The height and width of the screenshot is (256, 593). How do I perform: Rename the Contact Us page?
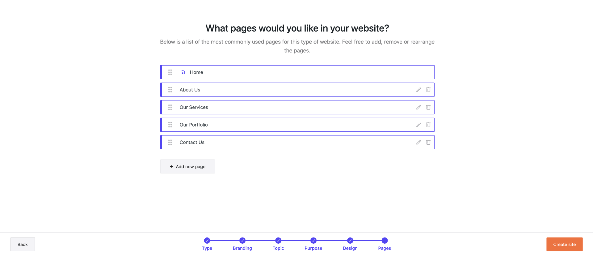tap(418, 142)
